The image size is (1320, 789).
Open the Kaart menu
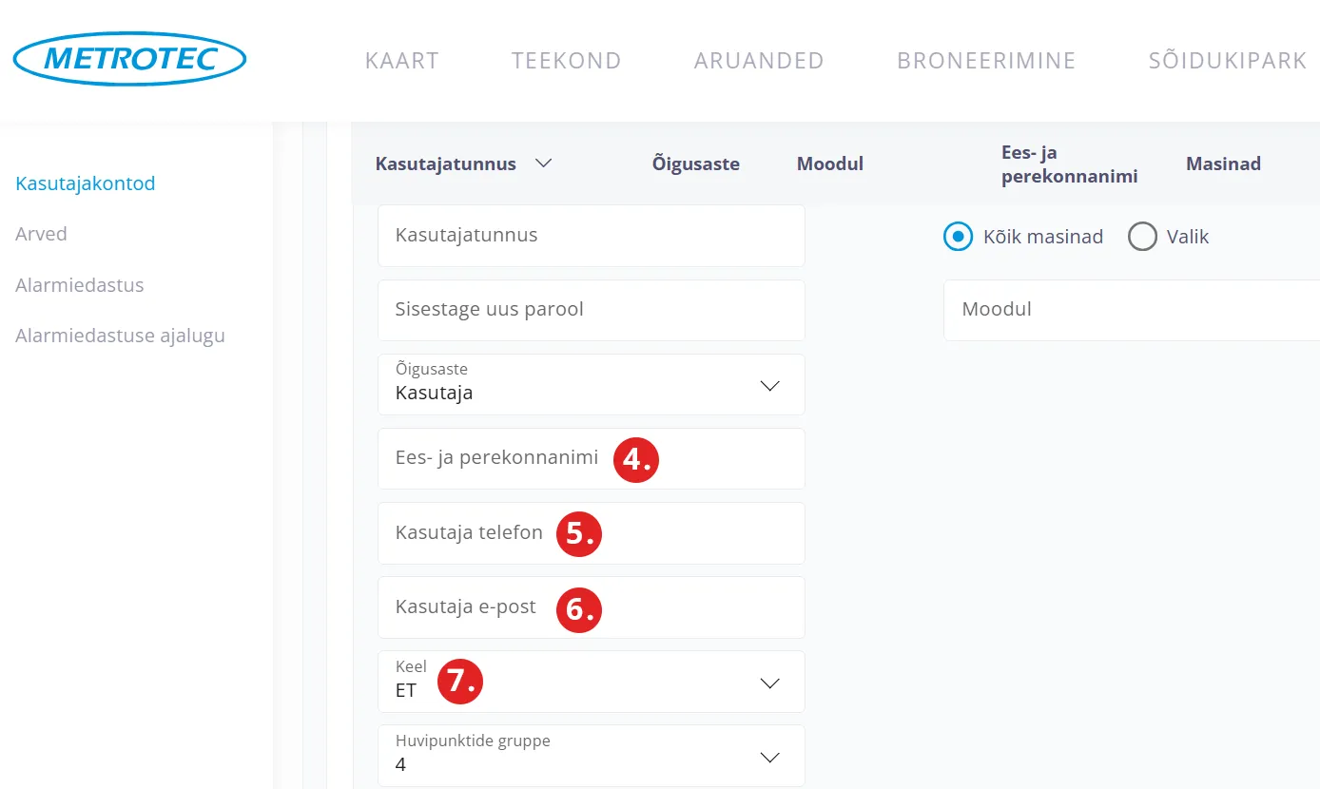[401, 61]
